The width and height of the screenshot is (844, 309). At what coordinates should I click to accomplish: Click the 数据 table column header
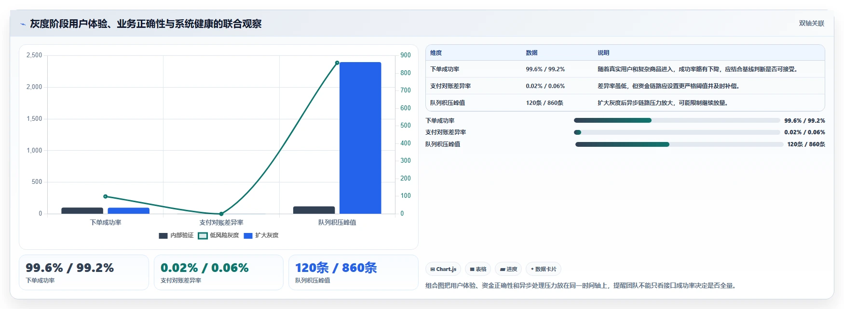coord(531,53)
